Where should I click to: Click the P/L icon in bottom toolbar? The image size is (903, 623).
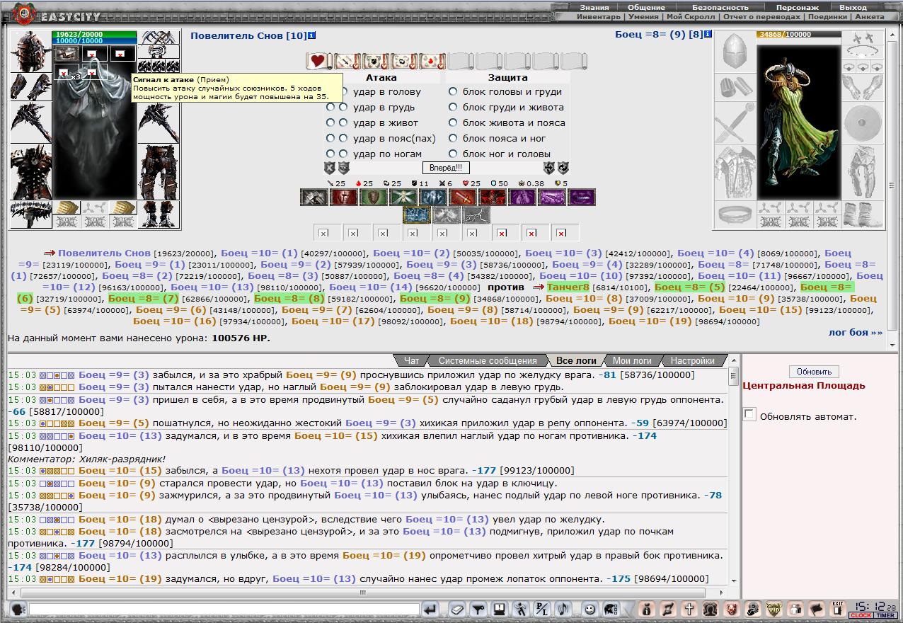pyautogui.click(x=542, y=609)
